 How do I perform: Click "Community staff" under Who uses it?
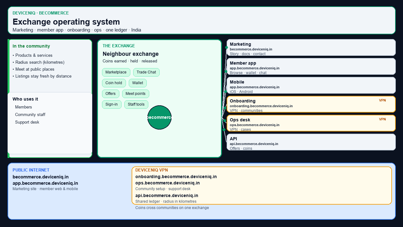point(30,114)
